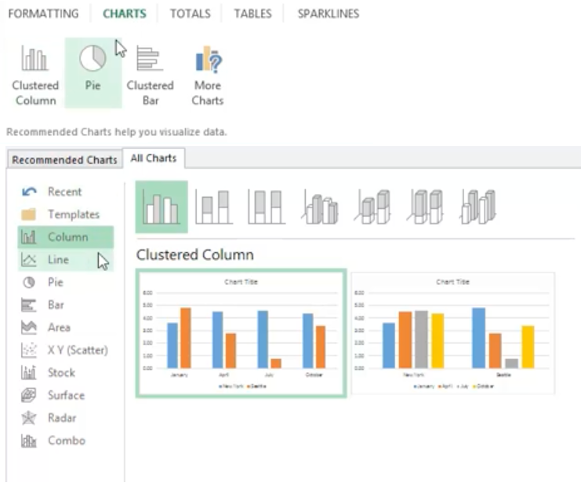Select the Clustered Column quick analysis chart
The image size is (581, 501).
point(35,75)
